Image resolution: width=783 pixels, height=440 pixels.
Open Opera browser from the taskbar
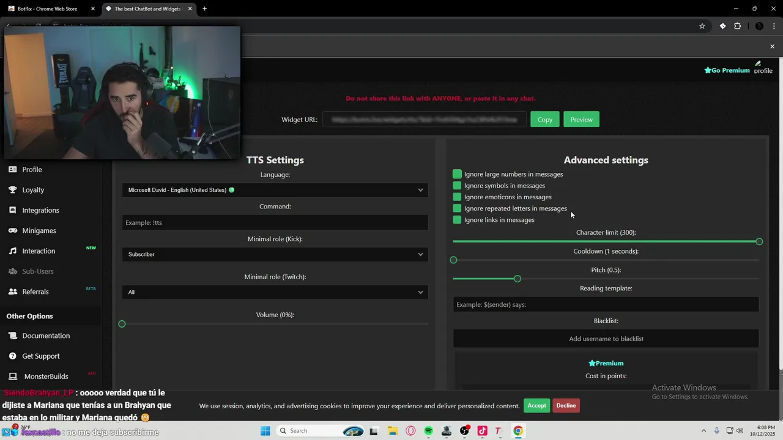(410, 431)
